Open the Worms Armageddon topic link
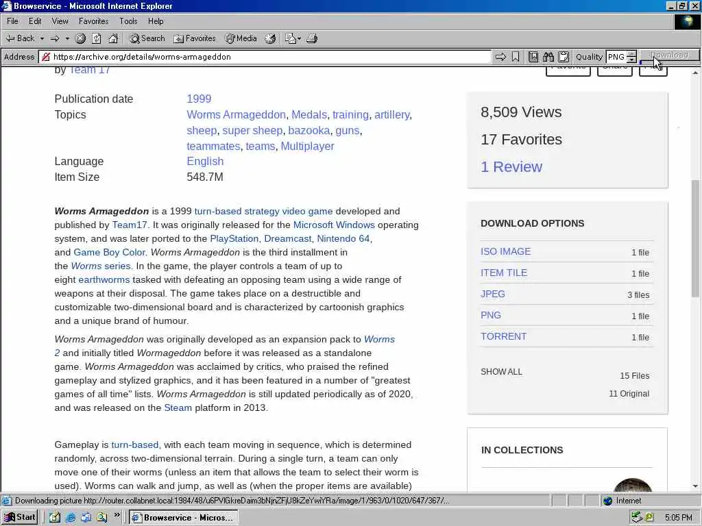The image size is (702, 526). tap(236, 115)
